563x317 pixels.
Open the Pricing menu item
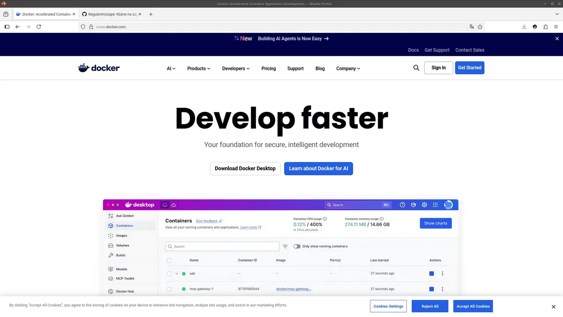click(x=268, y=69)
